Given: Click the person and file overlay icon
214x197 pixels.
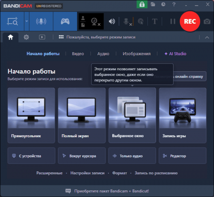Looking at the screenshot, I should tap(83, 21).
